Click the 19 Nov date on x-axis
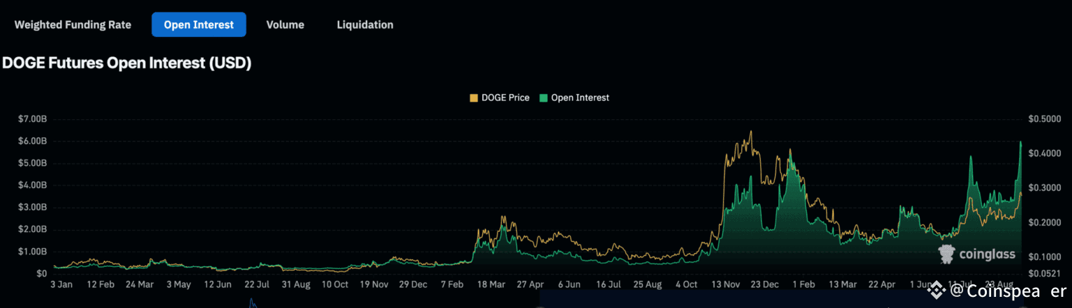The width and height of the screenshot is (1072, 308). [x=374, y=285]
